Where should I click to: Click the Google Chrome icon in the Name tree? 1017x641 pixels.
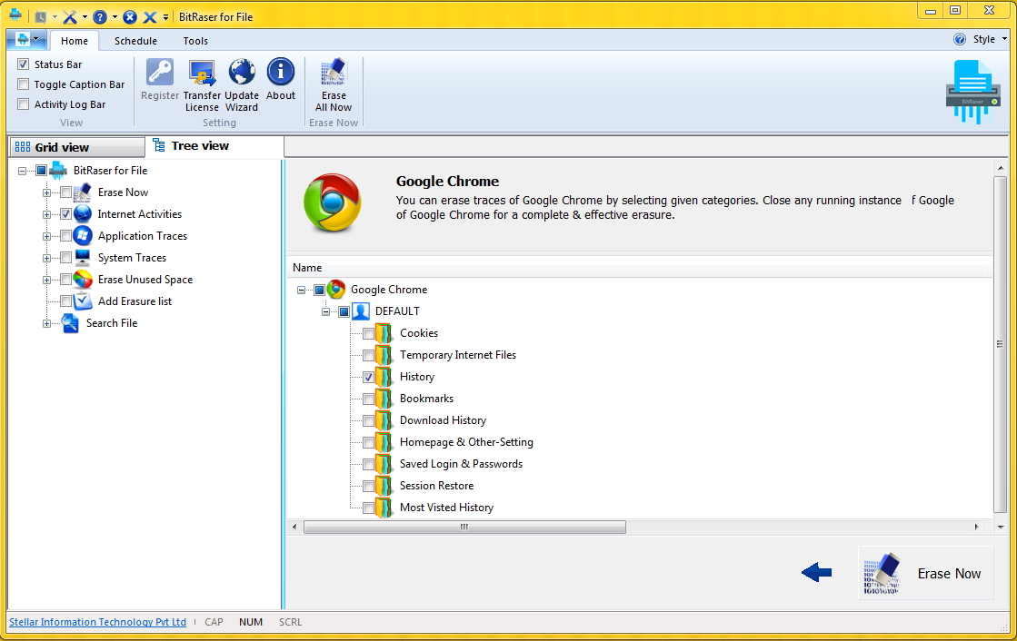click(336, 289)
